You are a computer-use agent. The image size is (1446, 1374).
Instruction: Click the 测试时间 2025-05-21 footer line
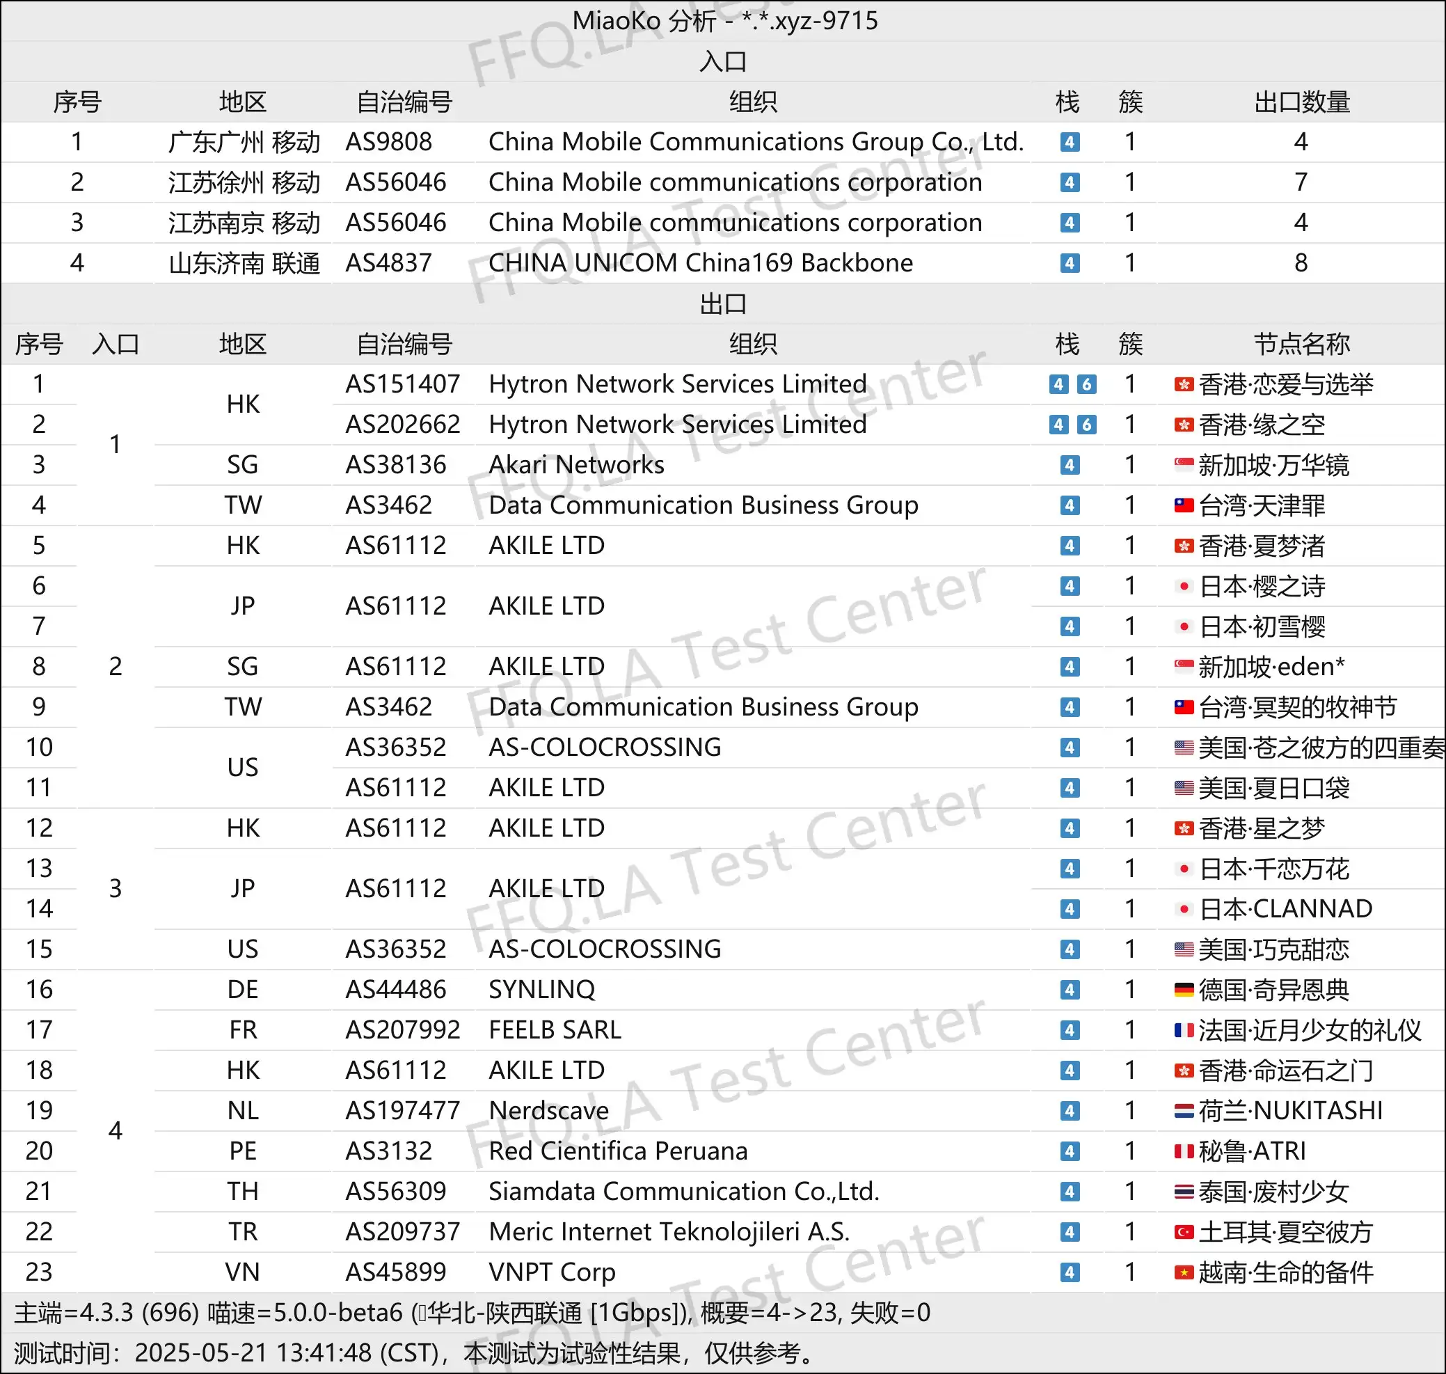[x=415, y=1352]
